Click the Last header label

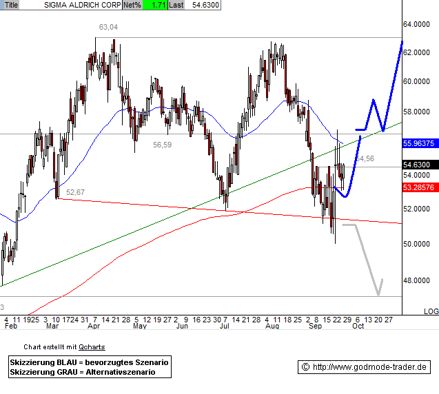pyautogui.click(x=176, y=4)
